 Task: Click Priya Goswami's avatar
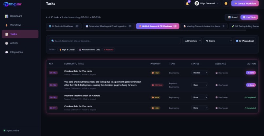point(197,3)
